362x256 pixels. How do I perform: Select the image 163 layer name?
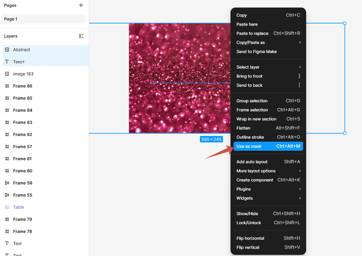[23, 74]
